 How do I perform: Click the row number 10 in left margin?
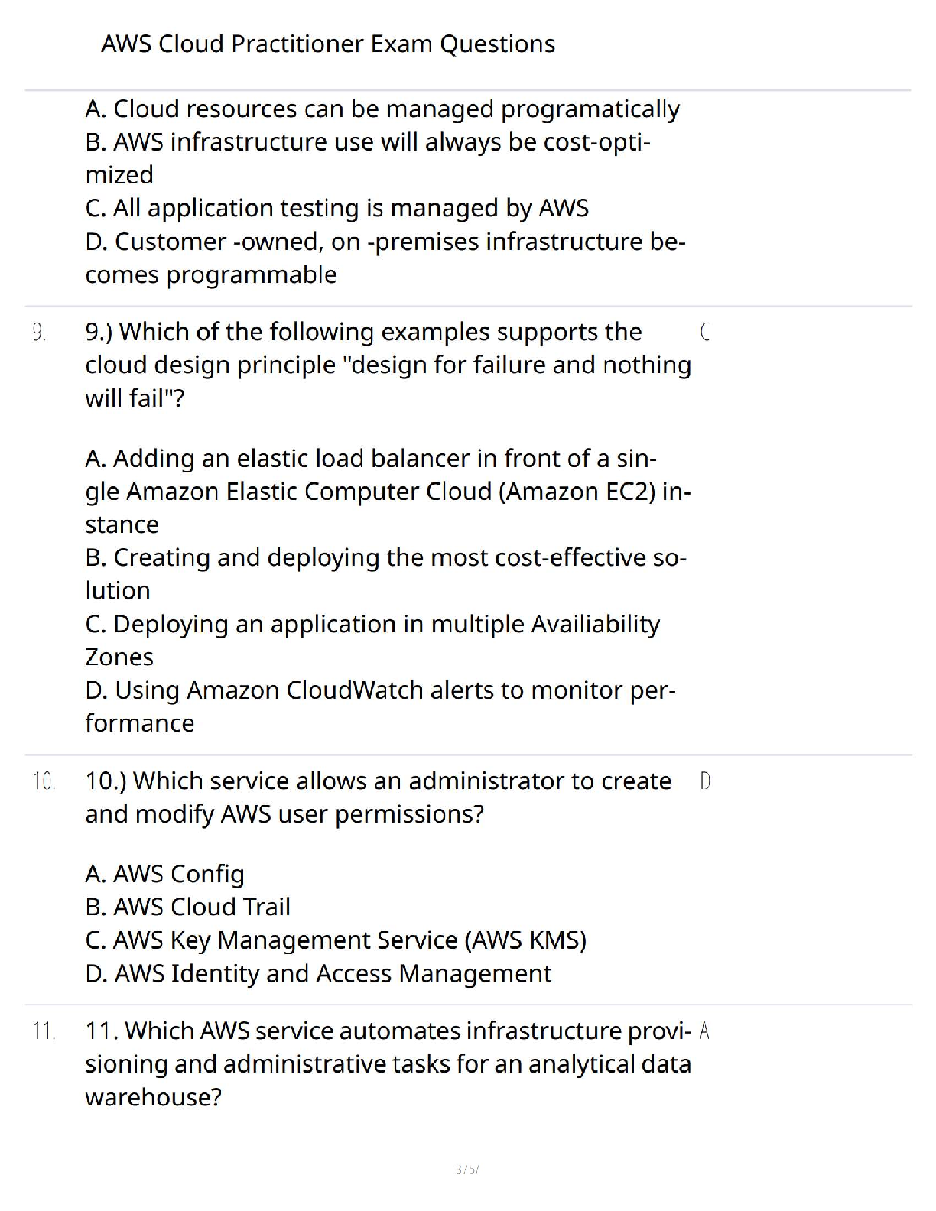44,781
